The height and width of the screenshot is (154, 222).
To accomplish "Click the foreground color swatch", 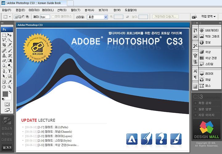I will [x=5, y=94].
